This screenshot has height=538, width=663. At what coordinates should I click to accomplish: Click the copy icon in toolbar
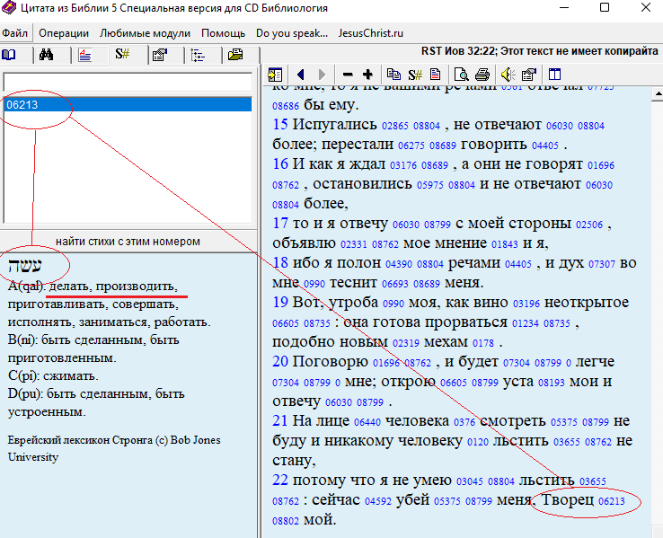[x=393, y=75]
